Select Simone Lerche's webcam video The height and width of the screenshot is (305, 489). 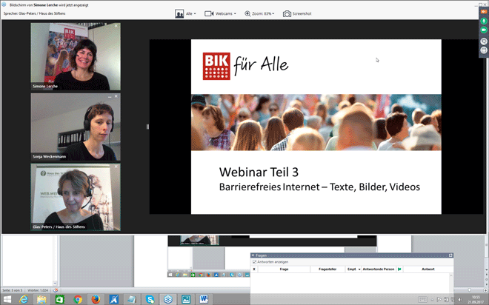(76, 57)
